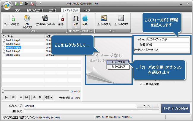
Task: Expand the volume level arrow beside speaker
Action: 51,97
